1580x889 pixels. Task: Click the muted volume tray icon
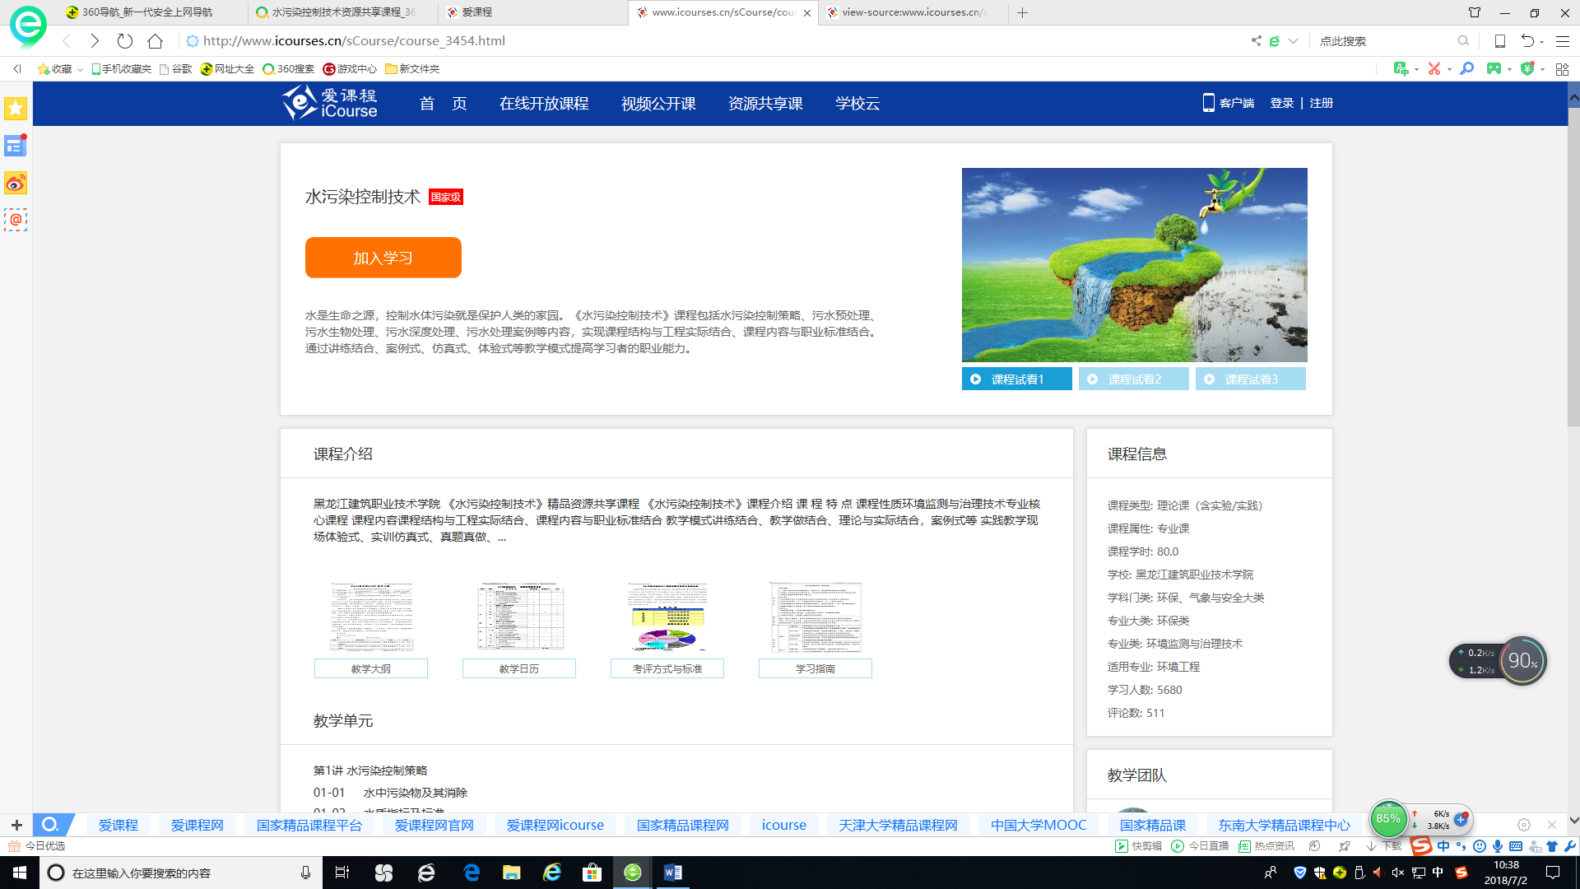pos(1397,873)
